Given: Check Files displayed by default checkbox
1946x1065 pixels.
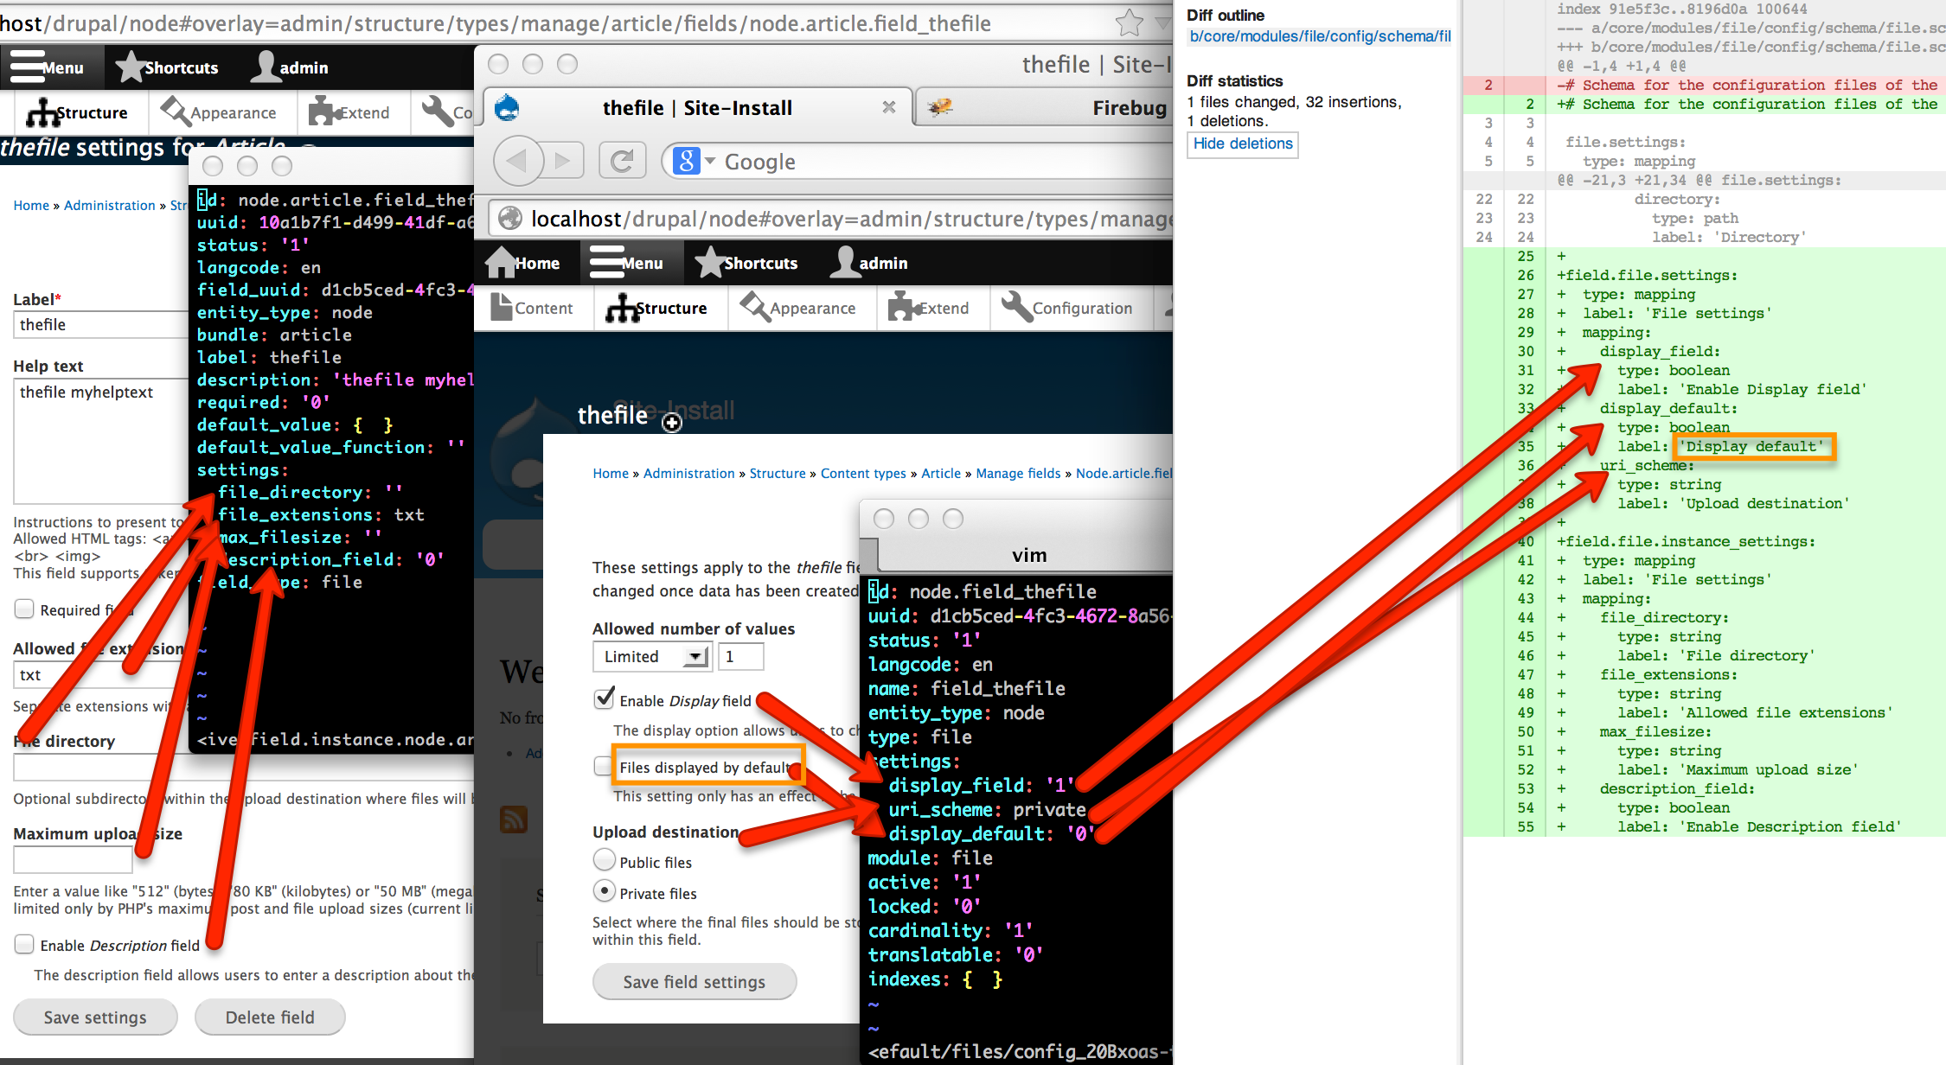Looking at the screenshot, I should 602,766.
